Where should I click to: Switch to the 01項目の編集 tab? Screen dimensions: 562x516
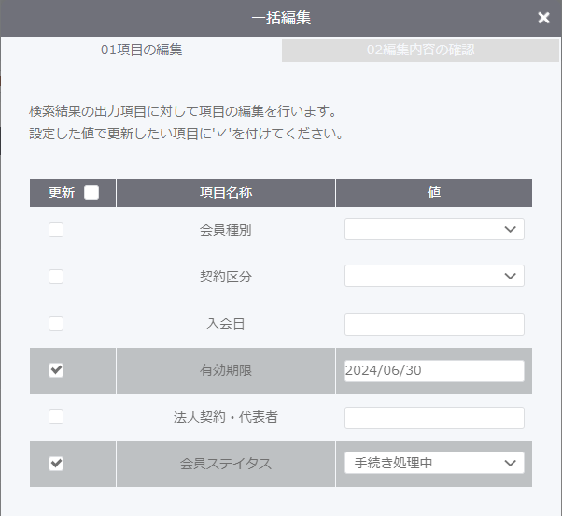pyautogui.click(x=141, y=50)
